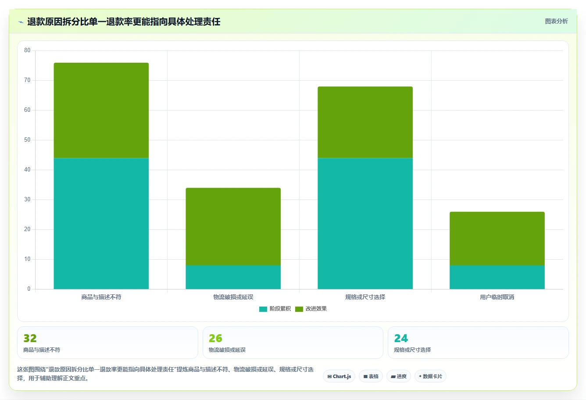Click the 商品与描述不符 x-axis label
The width and height of the screenshot is (586, 400).
(x=101, y=297)
